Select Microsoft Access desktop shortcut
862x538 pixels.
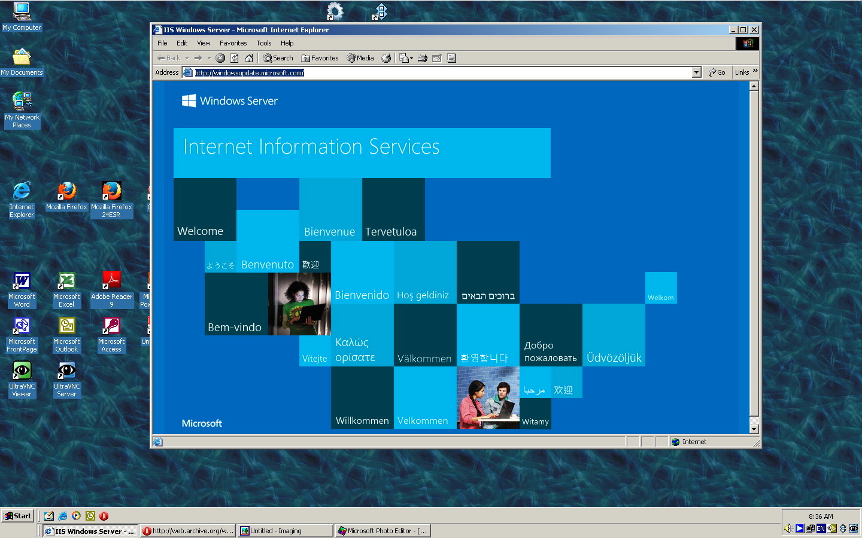[x=111, y=335]
